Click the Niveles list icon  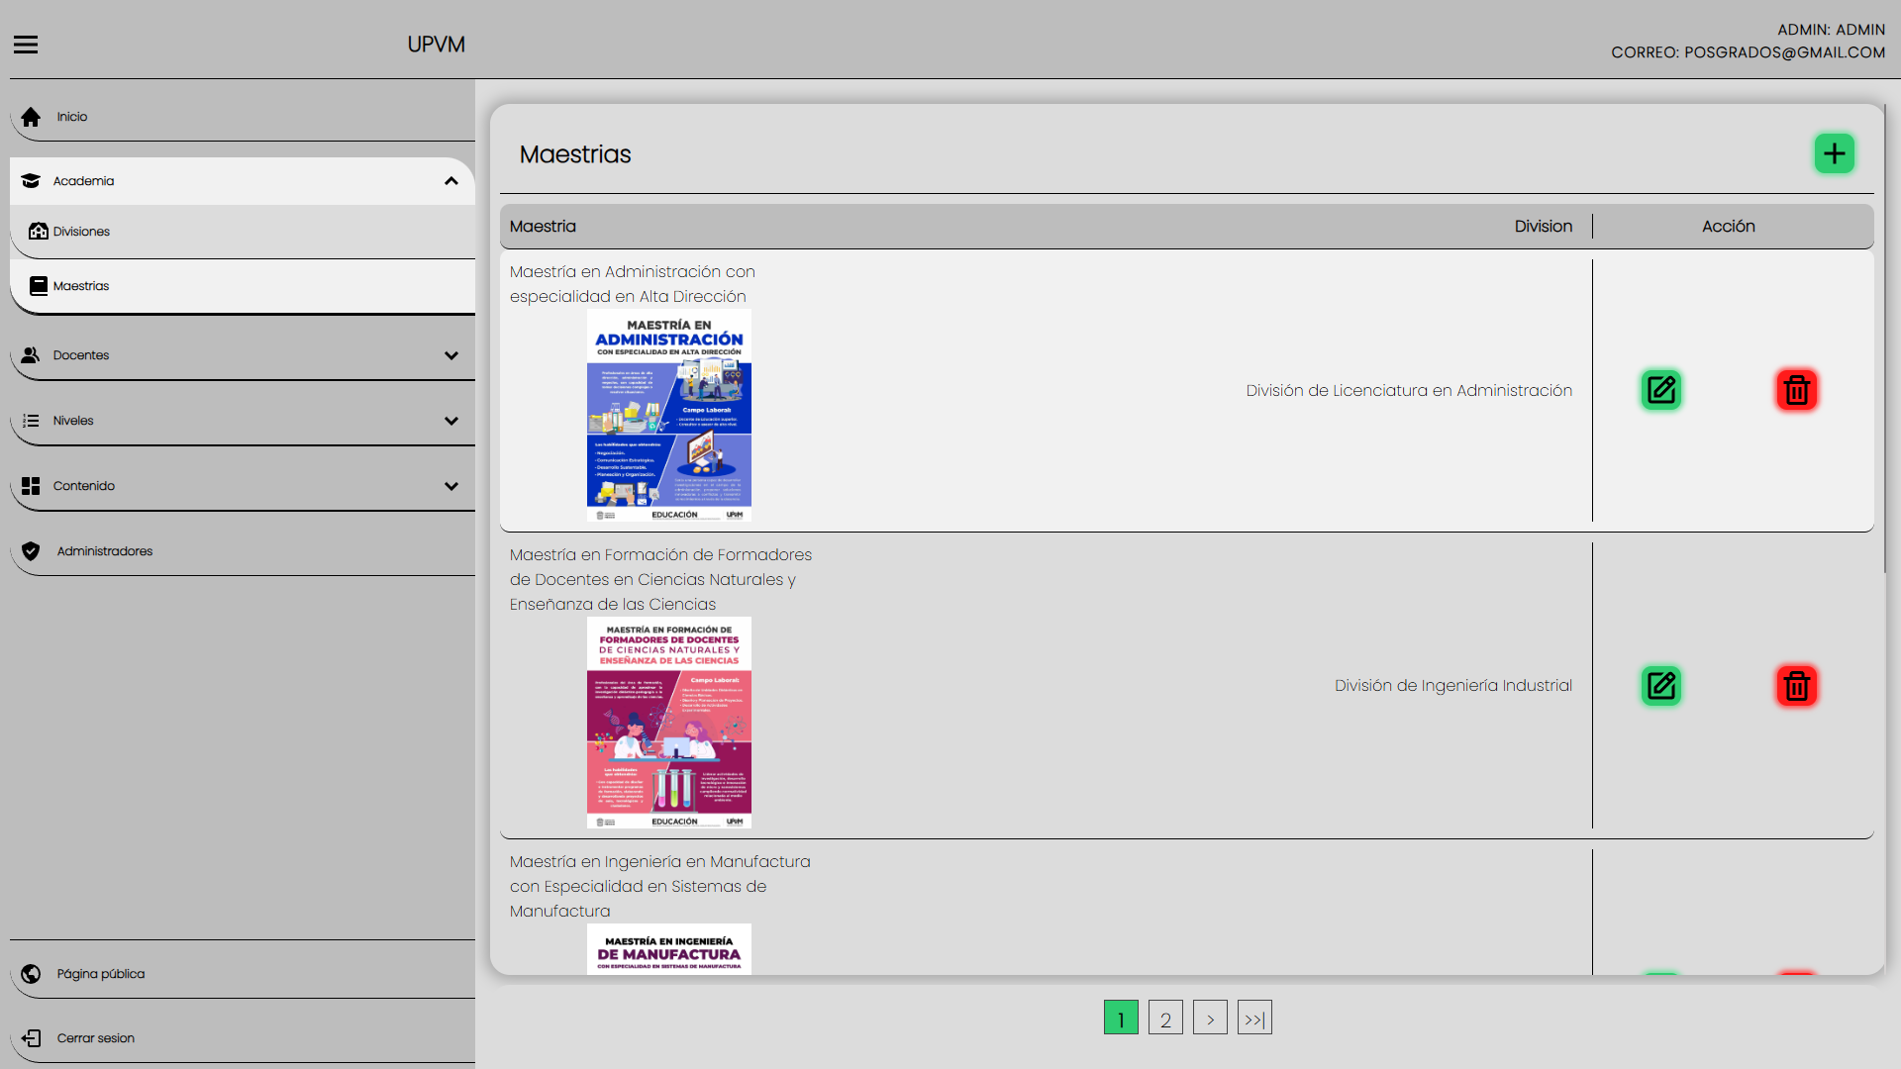(x=31, y=421)
